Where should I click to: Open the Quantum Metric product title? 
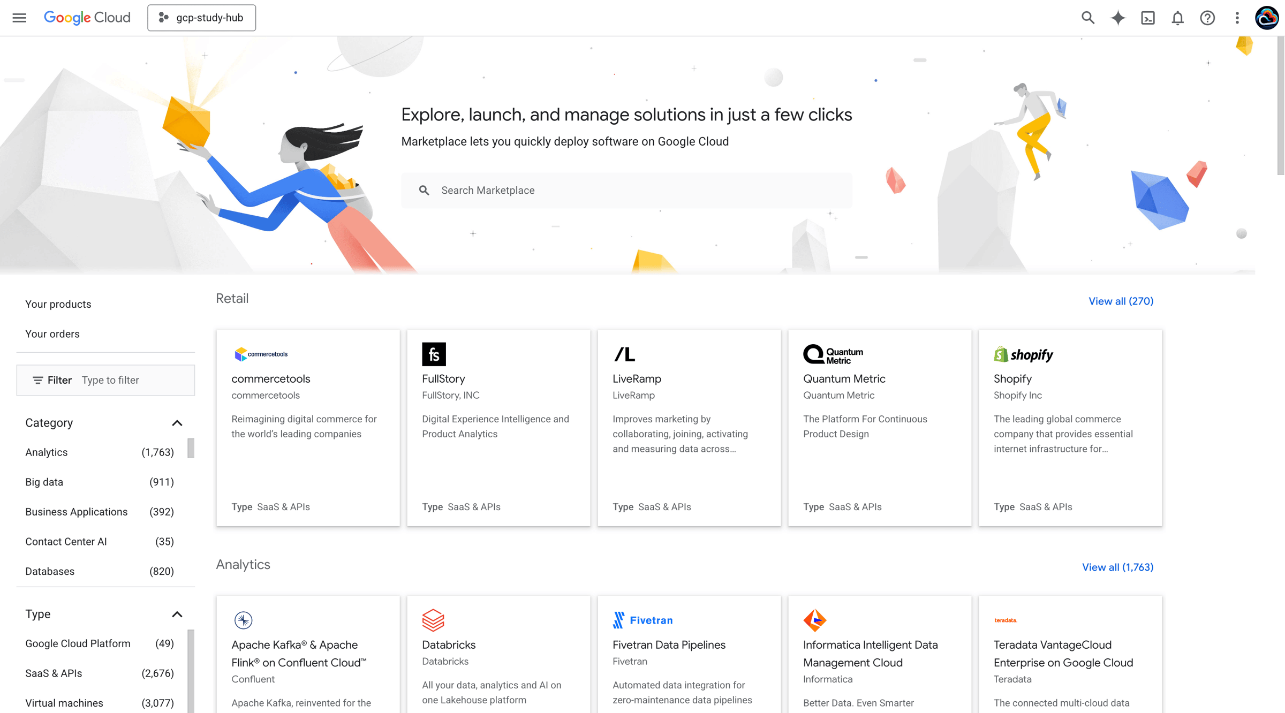tap(844, 379)
